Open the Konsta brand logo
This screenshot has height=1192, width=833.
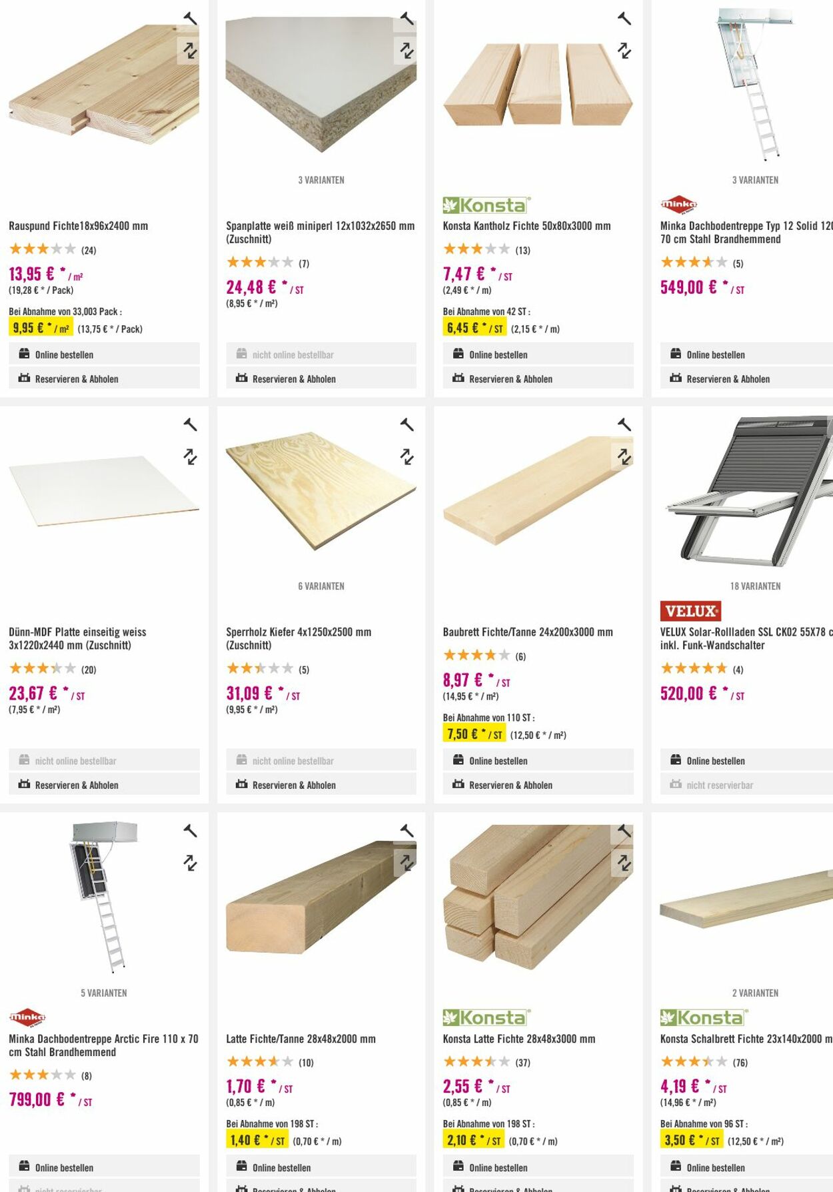tap(485, 205)
